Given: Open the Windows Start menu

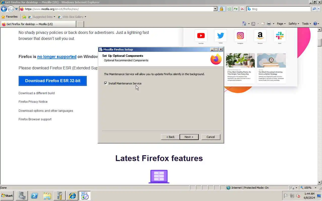Looking at the screenshot, I should click(7, 196).
